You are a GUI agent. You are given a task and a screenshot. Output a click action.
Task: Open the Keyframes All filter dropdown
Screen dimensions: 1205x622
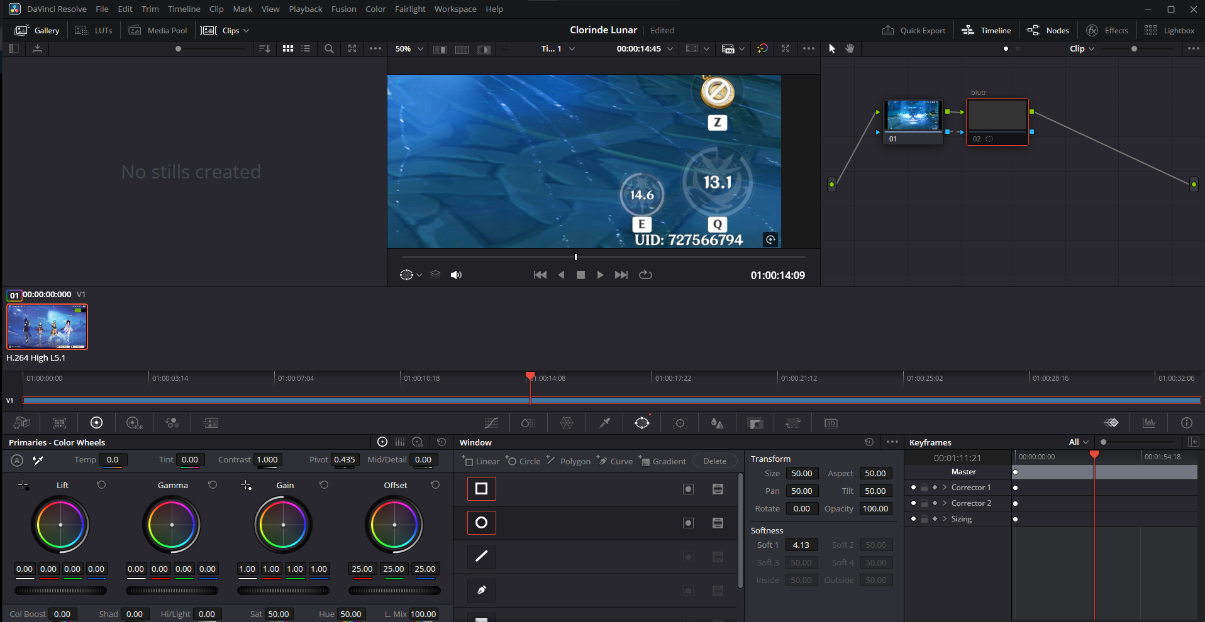[1079, 442]
